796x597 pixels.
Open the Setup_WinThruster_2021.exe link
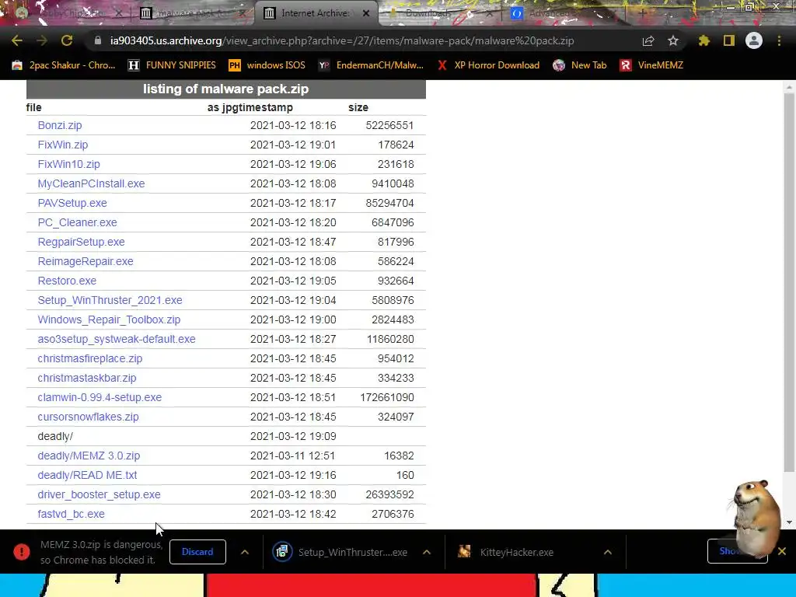(x=110, y=300)
